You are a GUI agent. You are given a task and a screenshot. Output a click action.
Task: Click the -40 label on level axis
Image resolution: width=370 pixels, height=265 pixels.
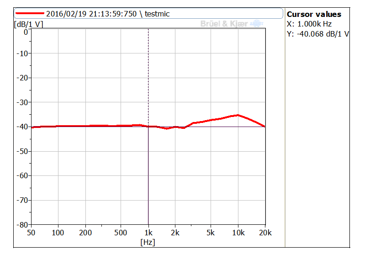(x=22, y=127)
